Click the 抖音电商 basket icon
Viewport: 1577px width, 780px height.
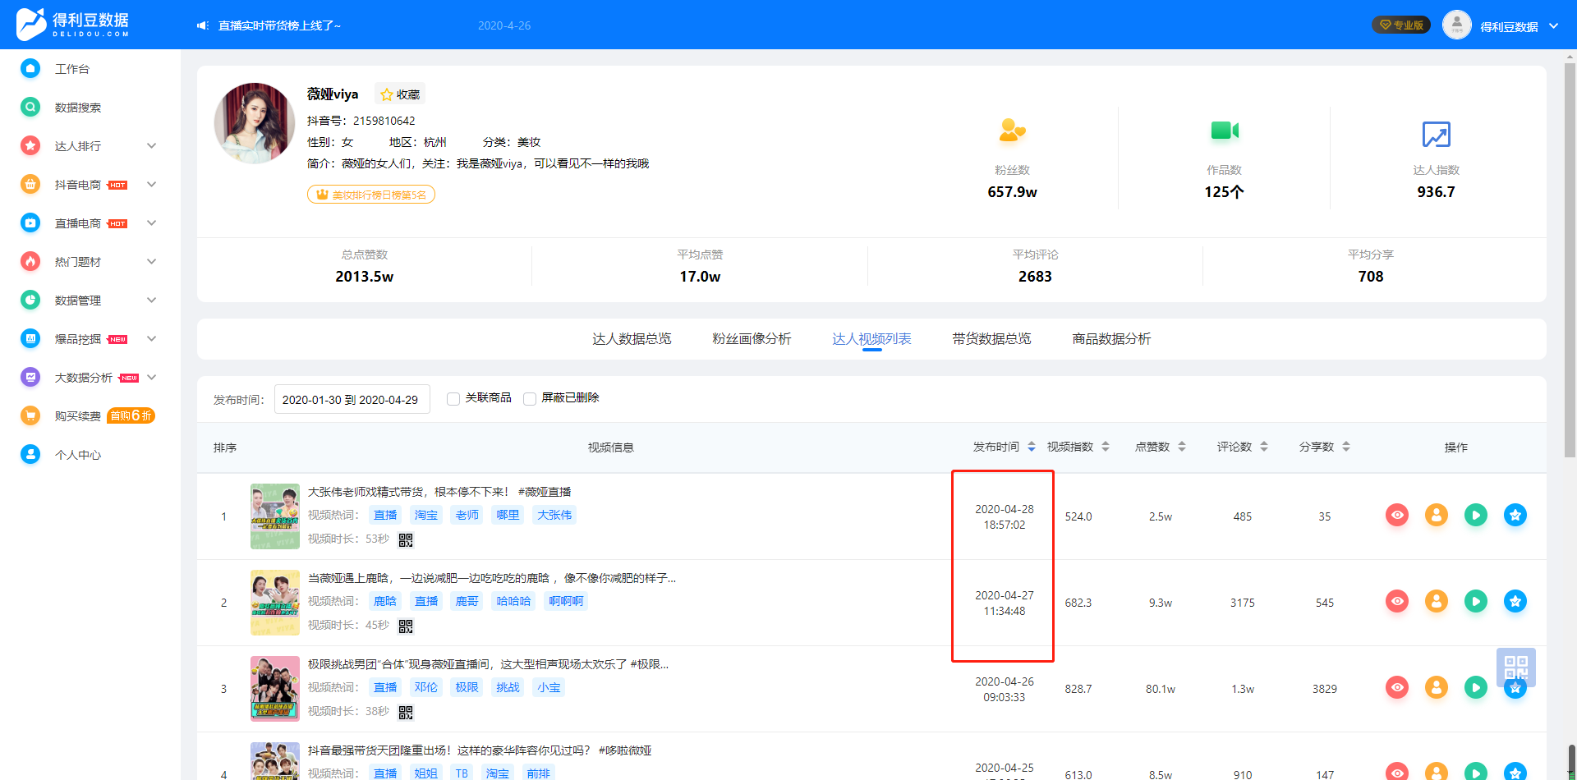(x=30, y=184)
